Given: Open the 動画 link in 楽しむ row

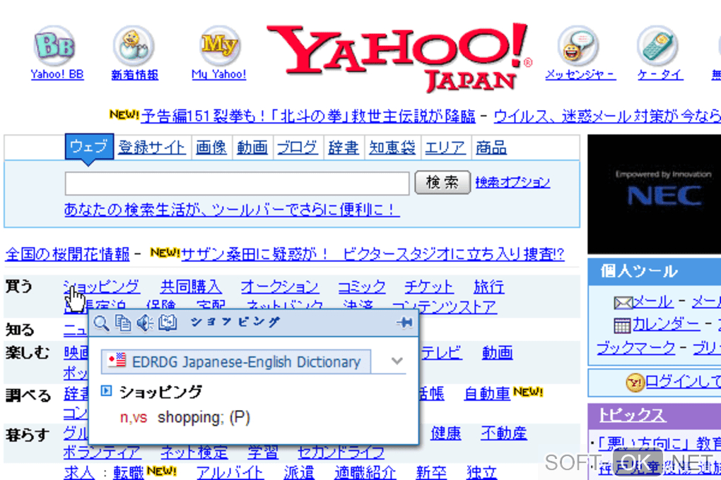Looking at the screenshot, I should [497, 353].
